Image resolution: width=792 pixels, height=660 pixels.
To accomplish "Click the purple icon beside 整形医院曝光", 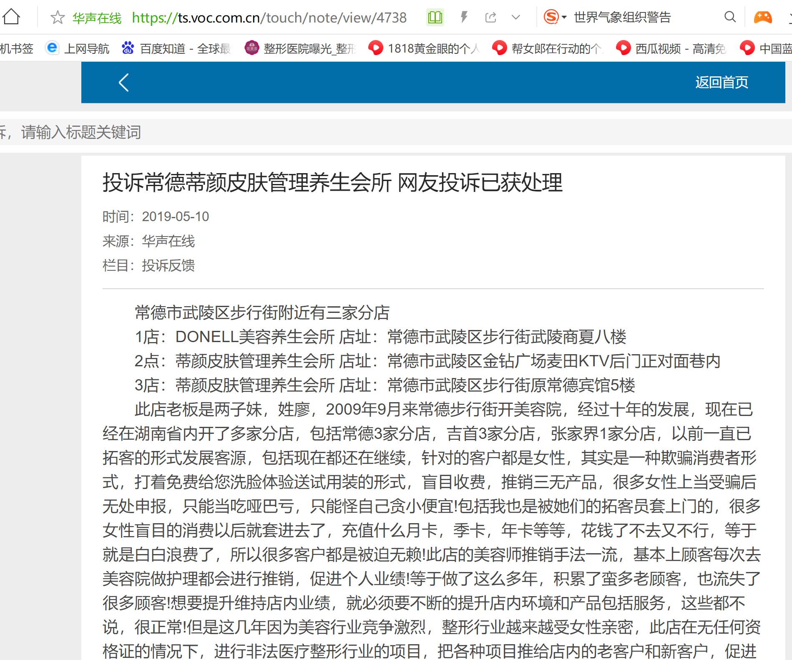I will point(251,48).
